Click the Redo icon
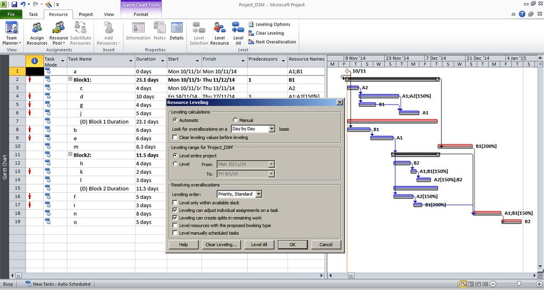This screenshot has width=544, height=290. pyautogui.click(x=36, y=4)
